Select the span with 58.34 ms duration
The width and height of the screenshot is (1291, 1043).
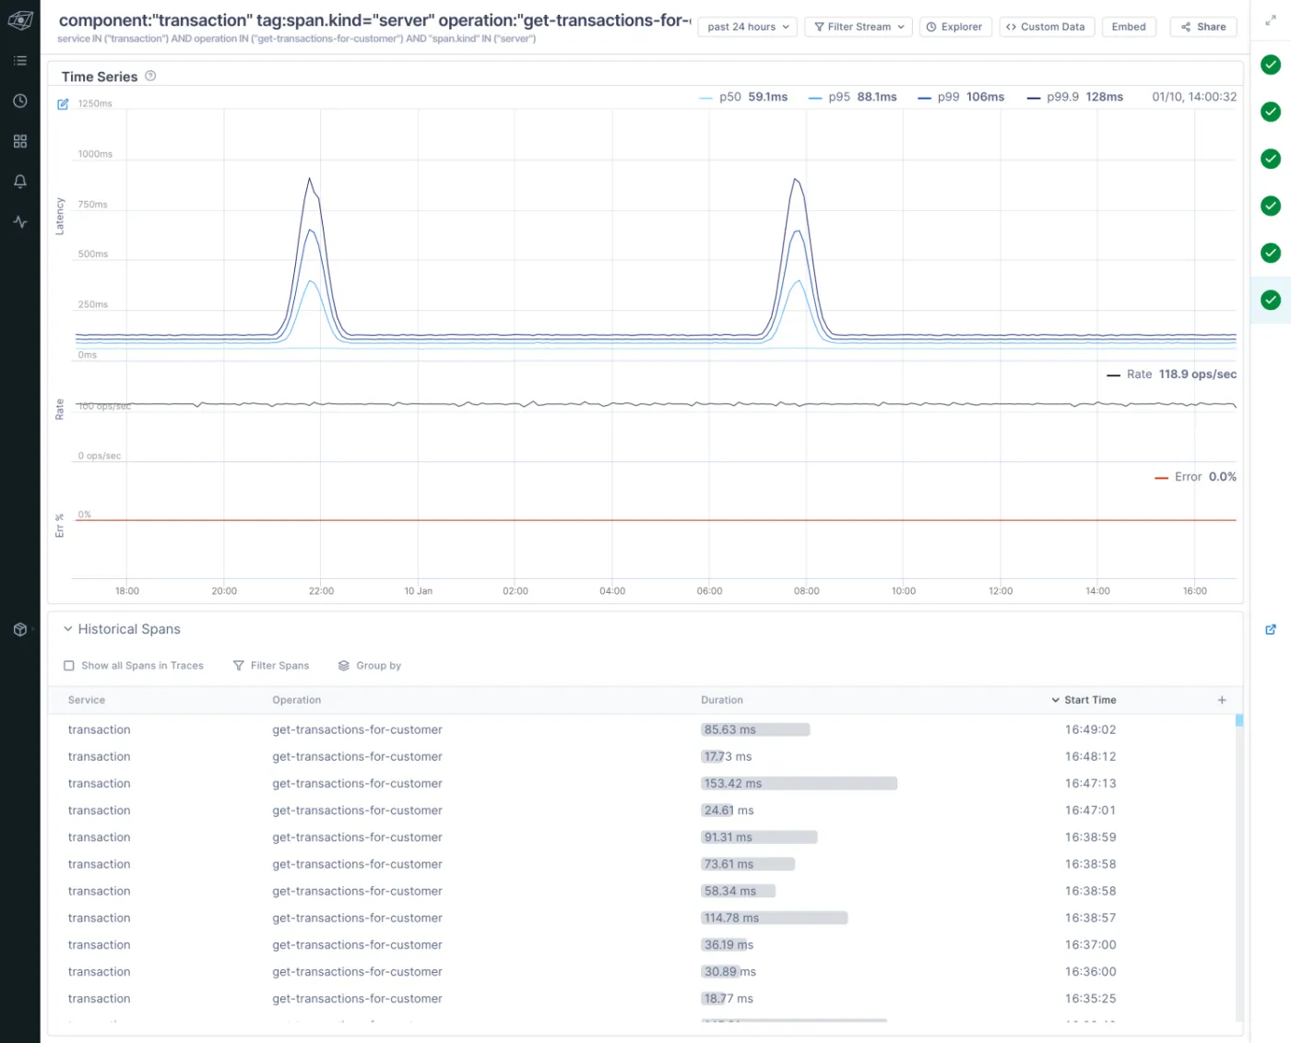click(x=642, y=891)
